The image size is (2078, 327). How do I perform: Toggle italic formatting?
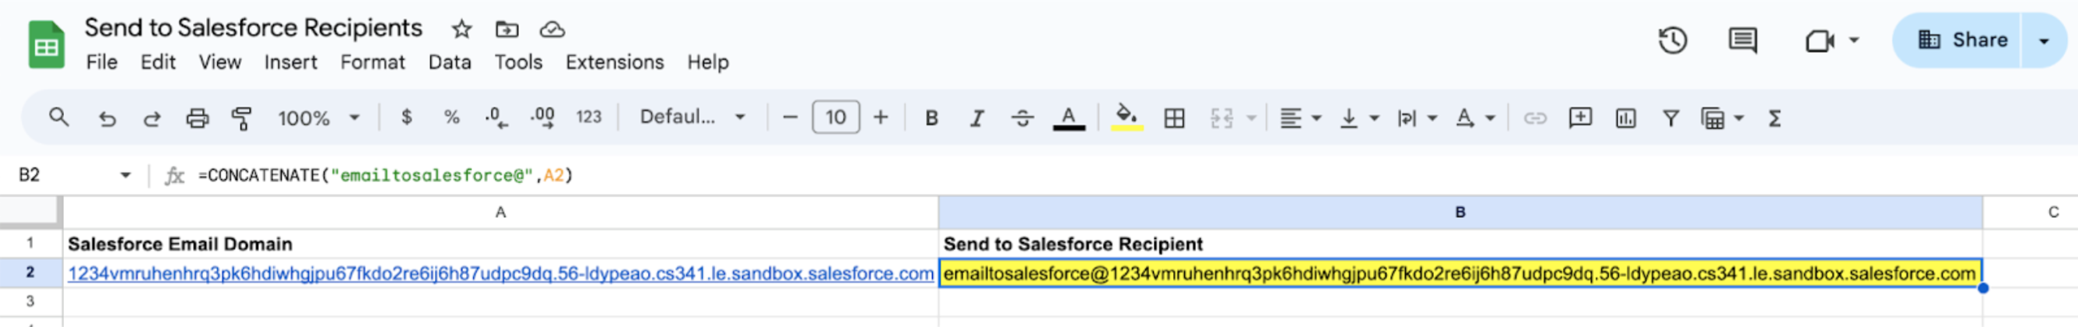point(976,118)
